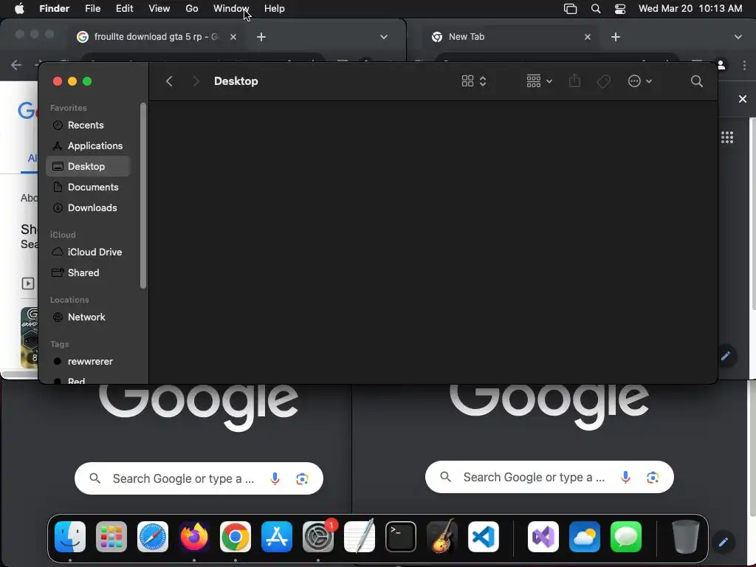Screen dimensions: 756x567
Task: Open the Edit menu
Action: (x=124, y=9)
